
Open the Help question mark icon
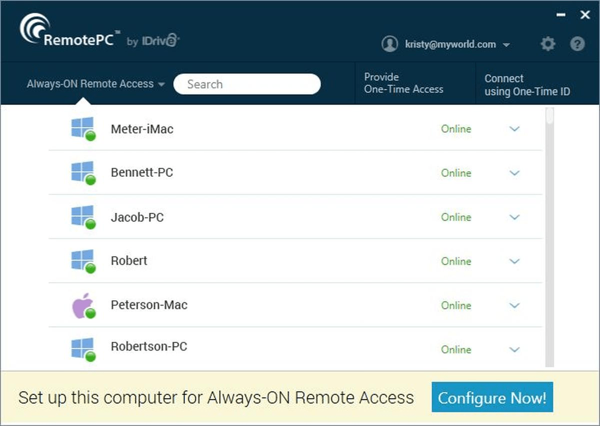click(x=577, y=44)
